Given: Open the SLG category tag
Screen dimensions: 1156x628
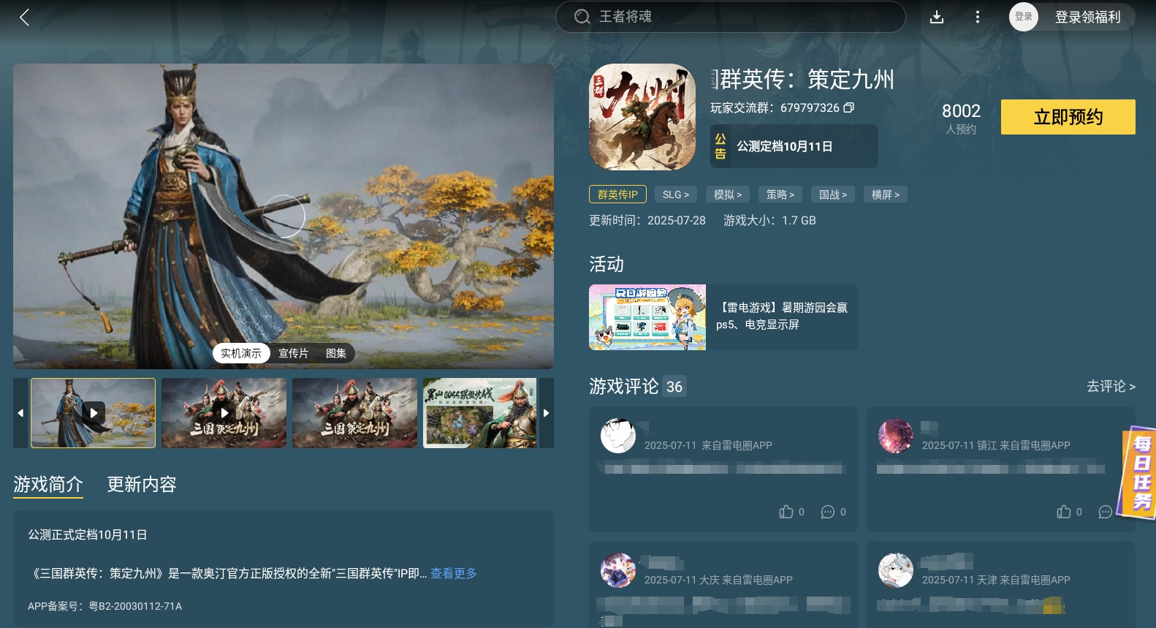Looking at the screenshot, I should 676,194.
